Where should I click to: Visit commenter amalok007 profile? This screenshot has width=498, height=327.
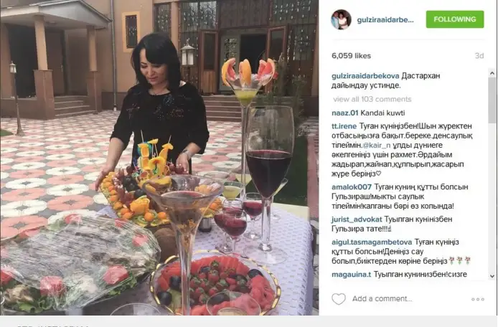pos(352,187)
